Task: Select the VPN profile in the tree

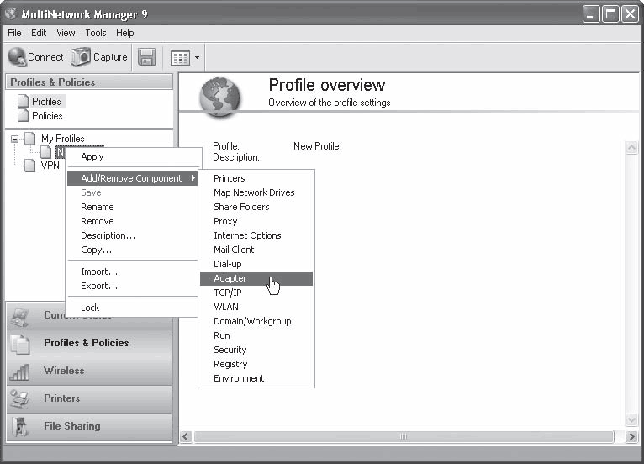Action: click(50, 166)
